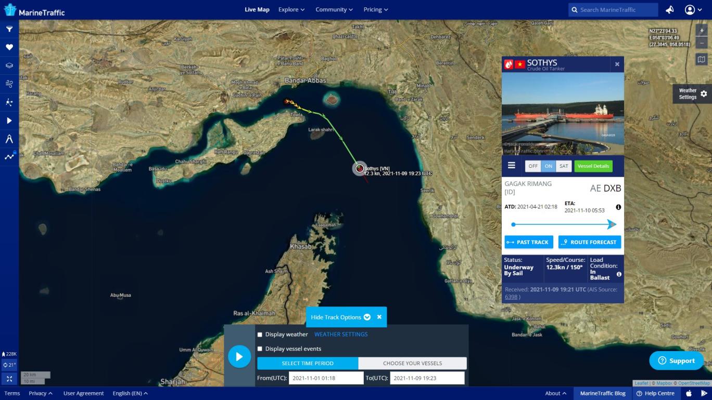Screen dimensions: 712x400
Task: Enable the Display weather checkbox
Action: coord(260,335)
